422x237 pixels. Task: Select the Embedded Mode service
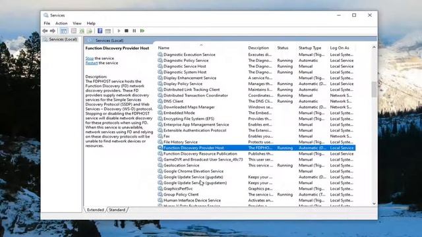click(x=256, y=113)
